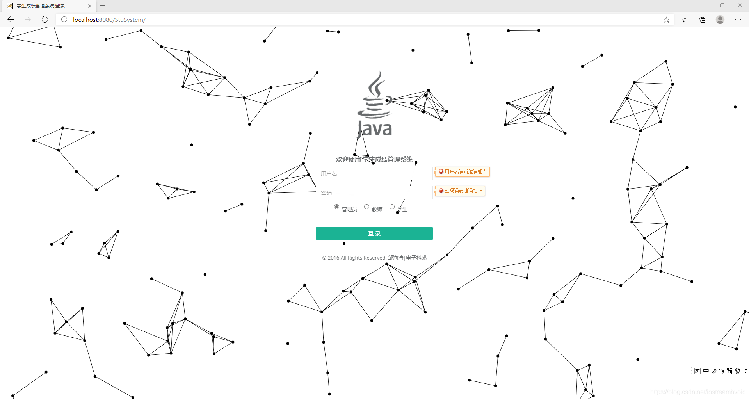Click the browser Back arrow
The width and height of the screenshot is (749, 399).
tap(11, 20)
